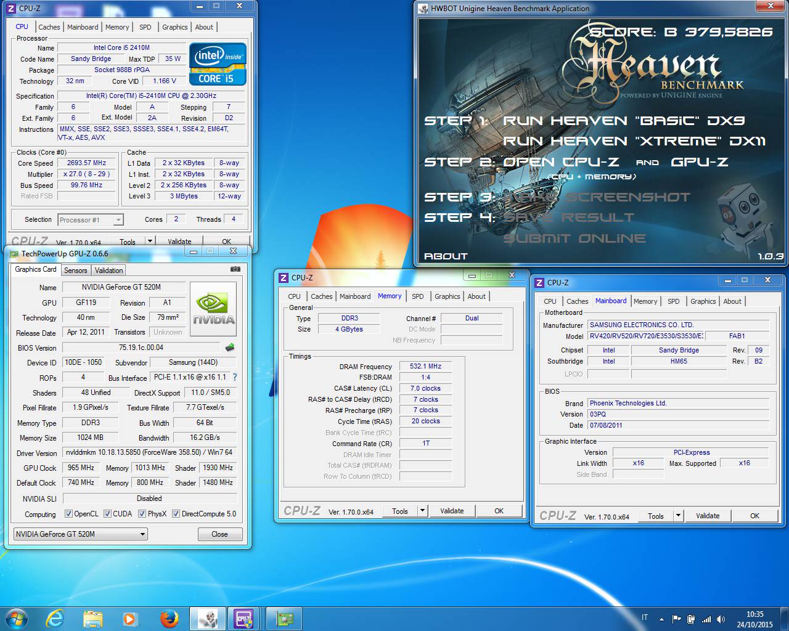Click ABOUT in Heaven benchmark
This screenshot has width=789, height=631.
(x=446, y=256)
